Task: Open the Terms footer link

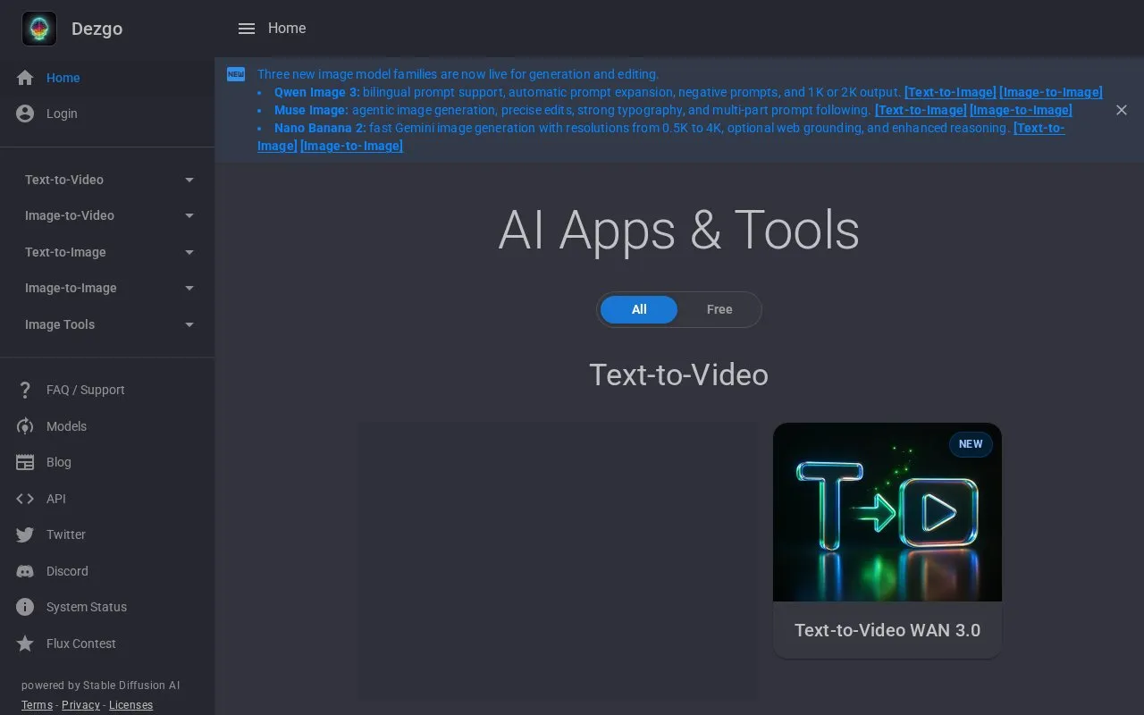Action: coord(37,705)
